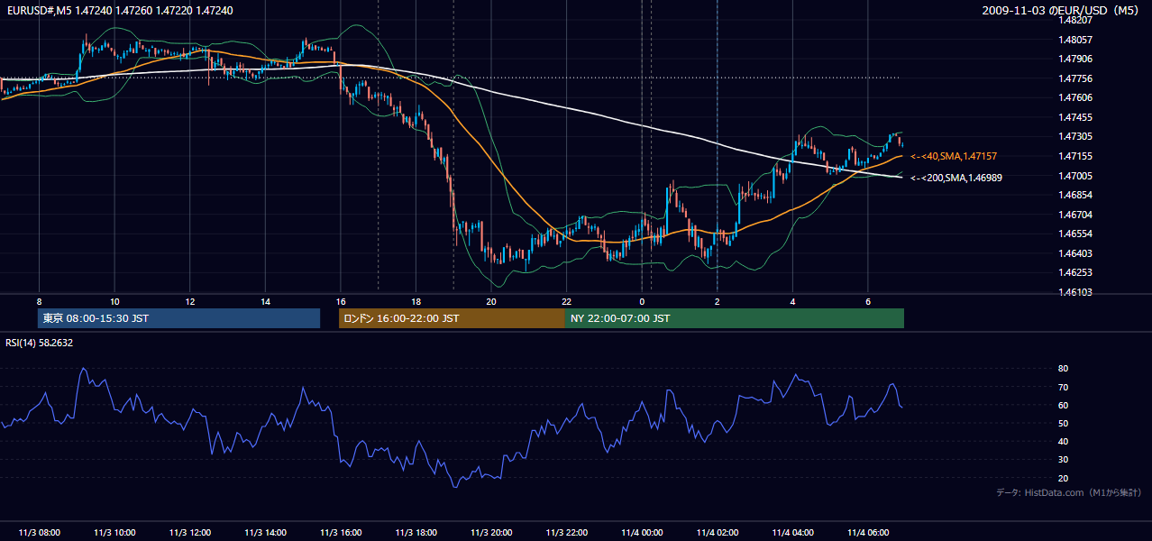Image resolution: width=1152 pixels, height=541 pixels.
Task: Click the 11/3 14:00 date label
Action: click(265, 533)
